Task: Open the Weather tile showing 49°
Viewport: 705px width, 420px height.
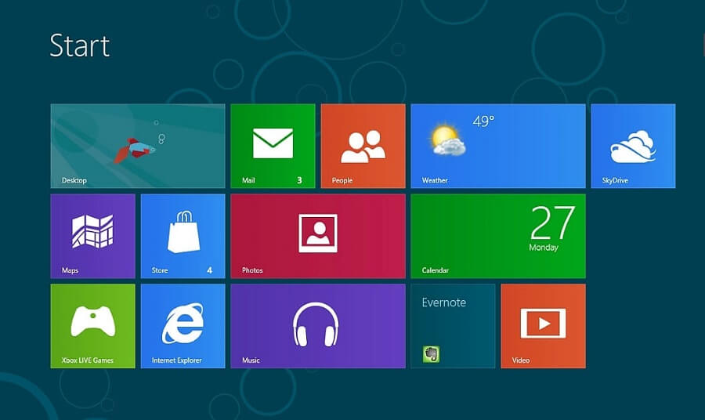Action: pos(498,146)
